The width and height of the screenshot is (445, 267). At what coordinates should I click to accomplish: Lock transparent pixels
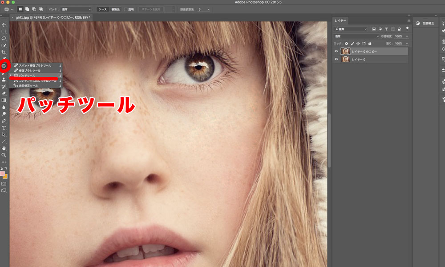tap(347, 44)
